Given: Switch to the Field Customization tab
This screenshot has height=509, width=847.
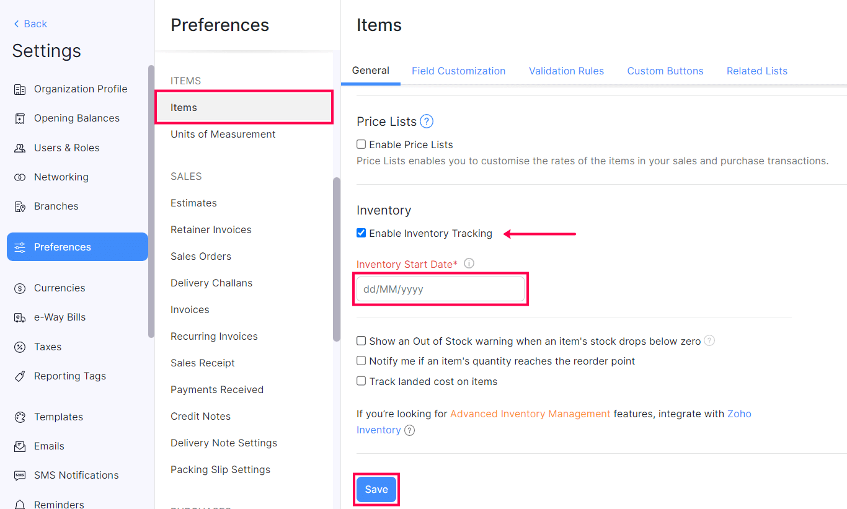Looking at the screenshot, I should [458, 71].
